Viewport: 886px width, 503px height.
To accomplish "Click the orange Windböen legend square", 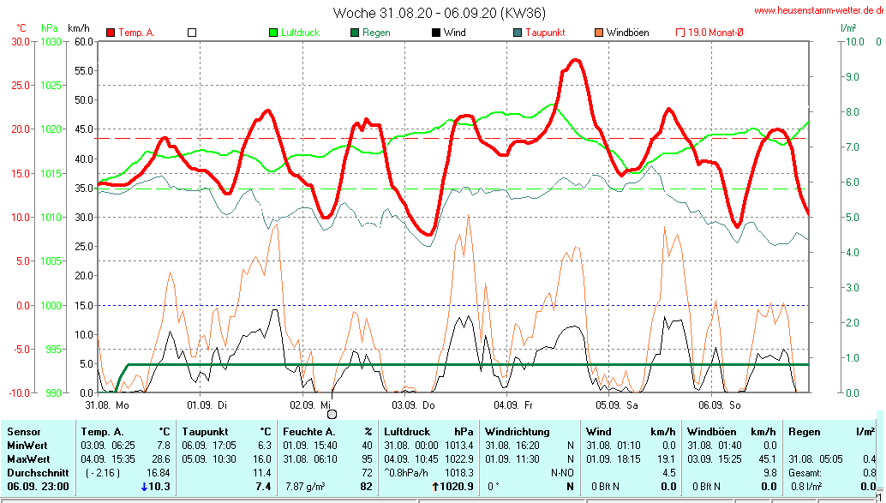I will (x=599, y=33).
